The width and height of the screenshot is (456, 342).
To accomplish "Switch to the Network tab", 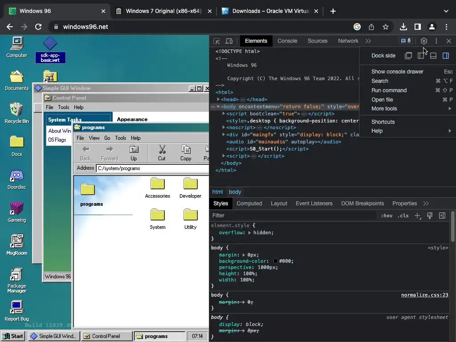I will click(x=348, y=41).
